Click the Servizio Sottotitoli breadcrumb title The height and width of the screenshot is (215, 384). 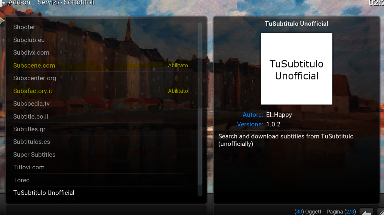(x=66, y=3)
